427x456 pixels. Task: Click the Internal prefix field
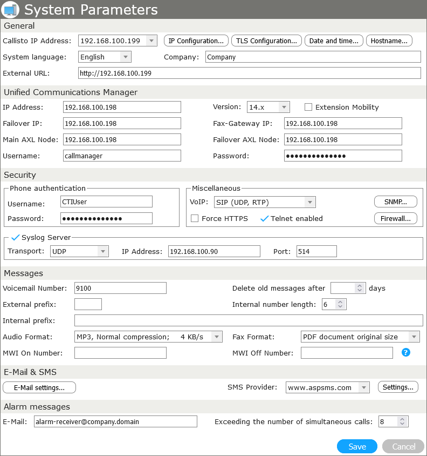tap(249, 320)
